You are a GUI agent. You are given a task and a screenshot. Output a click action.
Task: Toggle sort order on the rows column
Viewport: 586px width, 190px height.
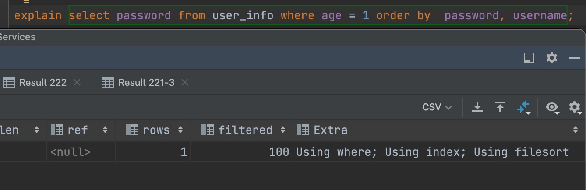[x=180, y=130]
